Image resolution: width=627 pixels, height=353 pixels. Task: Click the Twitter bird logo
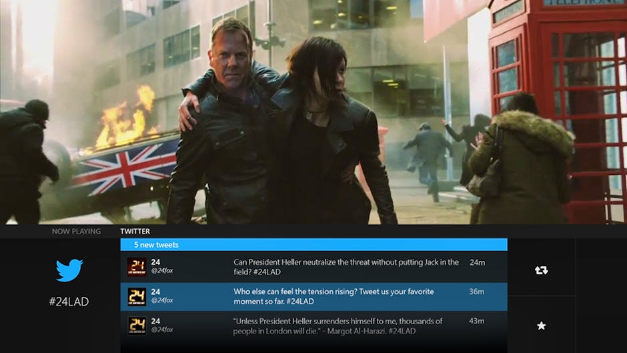click(69, 270)
